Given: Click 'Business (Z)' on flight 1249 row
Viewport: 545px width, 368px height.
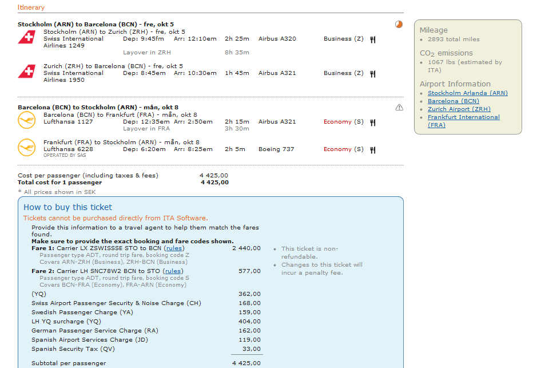Looking at the screenshot, I should [343, 38].
